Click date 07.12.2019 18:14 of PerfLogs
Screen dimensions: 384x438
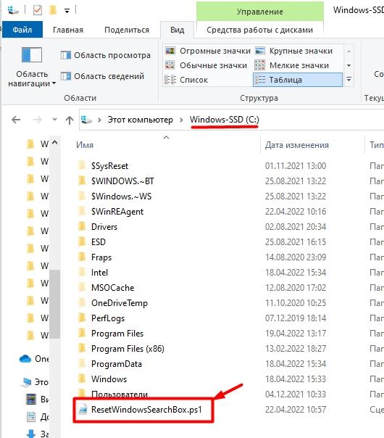tap(296, 318)
